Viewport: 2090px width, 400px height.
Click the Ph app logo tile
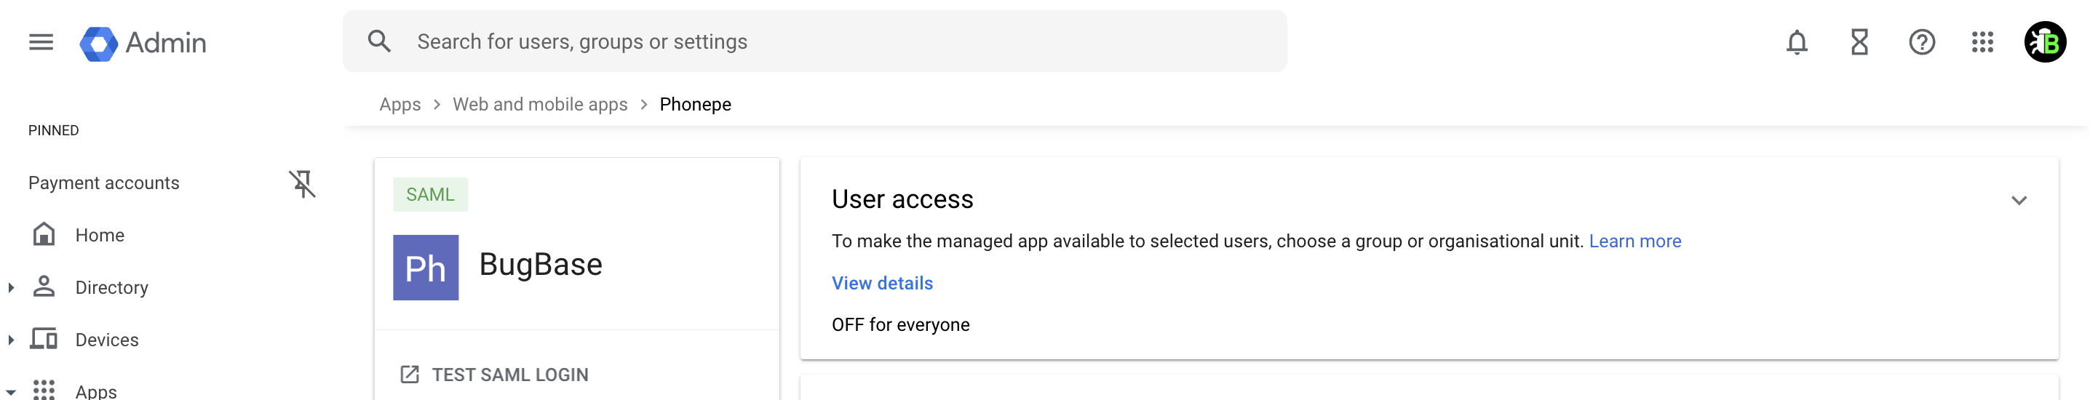pyautogui.click(x=425, y=268)
